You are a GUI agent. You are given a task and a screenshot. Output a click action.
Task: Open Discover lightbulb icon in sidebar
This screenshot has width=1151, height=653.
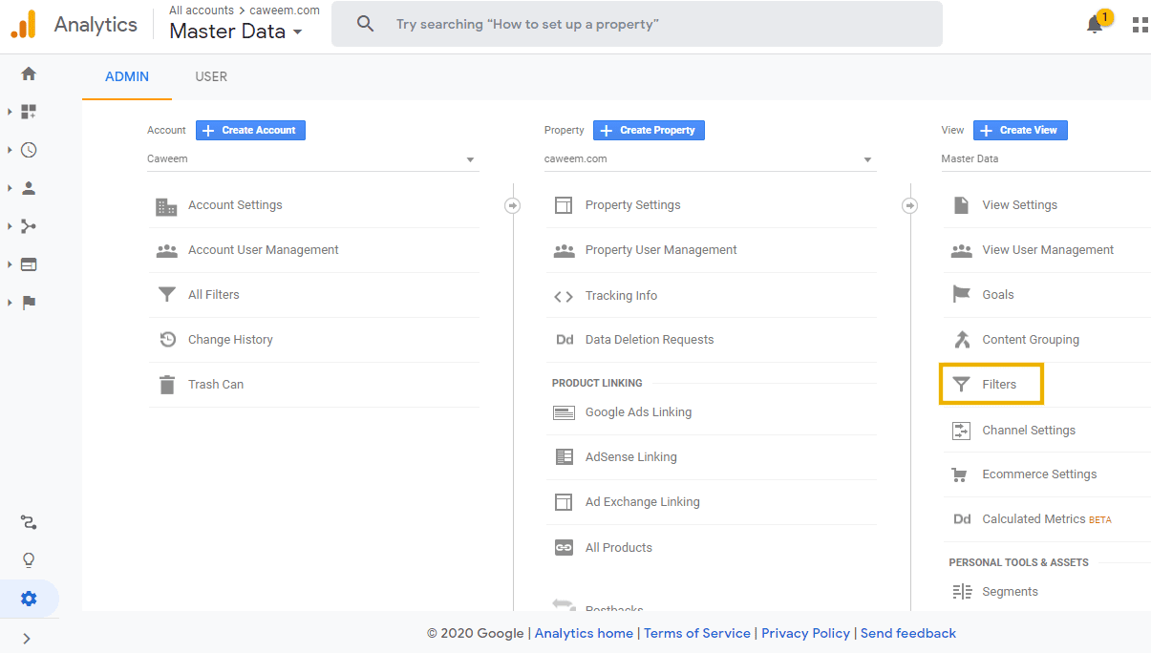pos(29,560)
